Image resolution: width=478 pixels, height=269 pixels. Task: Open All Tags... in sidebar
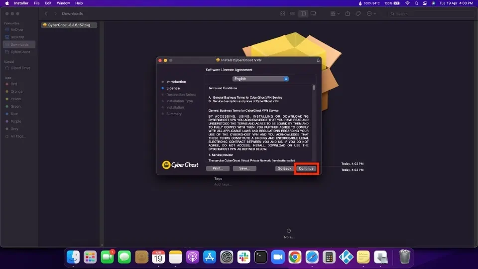coord(18,136)
